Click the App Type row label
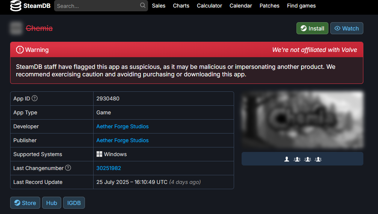 25,112
